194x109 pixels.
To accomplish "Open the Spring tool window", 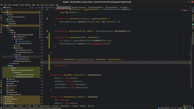I will [83, 106].
